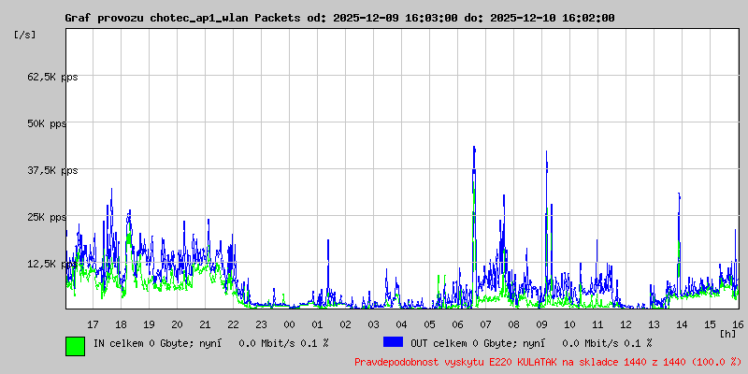Viewport: 748px width, 374px height.
Task: Click the hour label '04' on the time axis
Action: pos(401,324)
